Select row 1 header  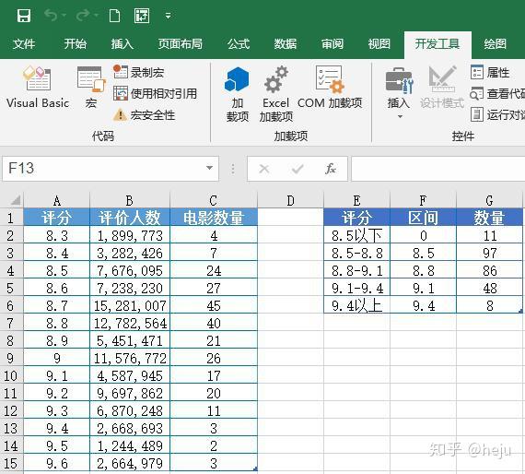11,218
